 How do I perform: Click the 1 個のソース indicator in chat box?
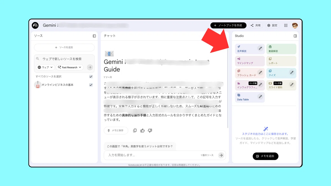coord(207,155)
